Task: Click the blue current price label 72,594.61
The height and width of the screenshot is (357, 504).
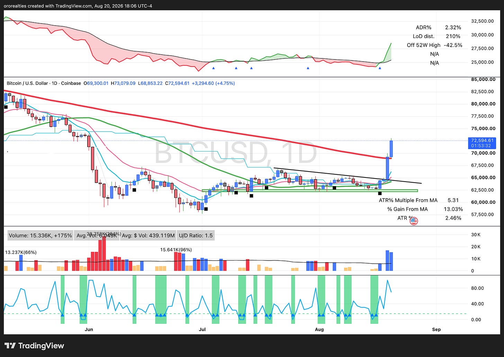Action: coord(482,140)
